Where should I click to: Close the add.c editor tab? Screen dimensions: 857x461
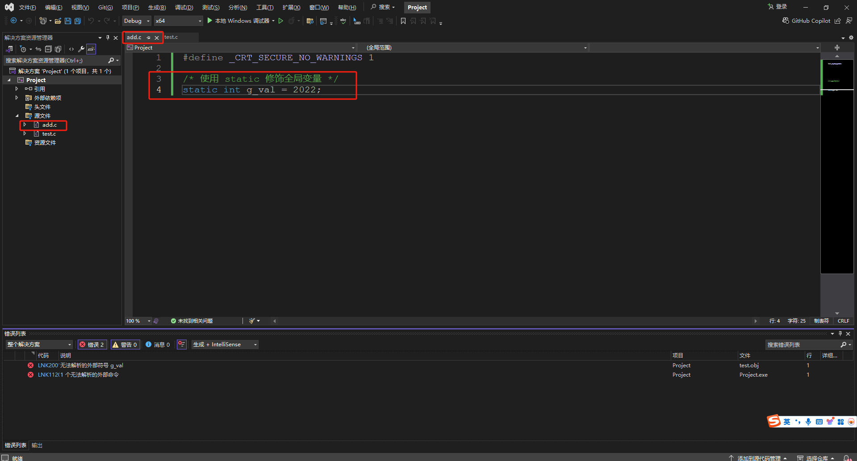(157, 38)
